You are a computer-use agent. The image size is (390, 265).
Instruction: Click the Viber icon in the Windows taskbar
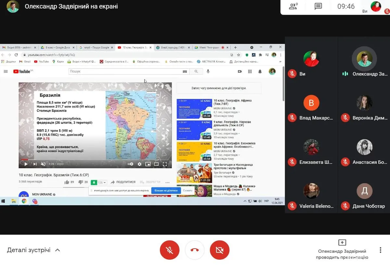35,201
